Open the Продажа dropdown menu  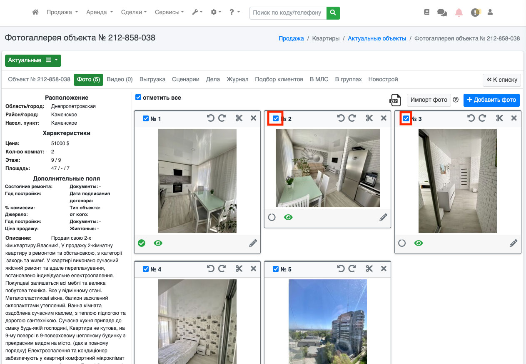pos(62,13)
